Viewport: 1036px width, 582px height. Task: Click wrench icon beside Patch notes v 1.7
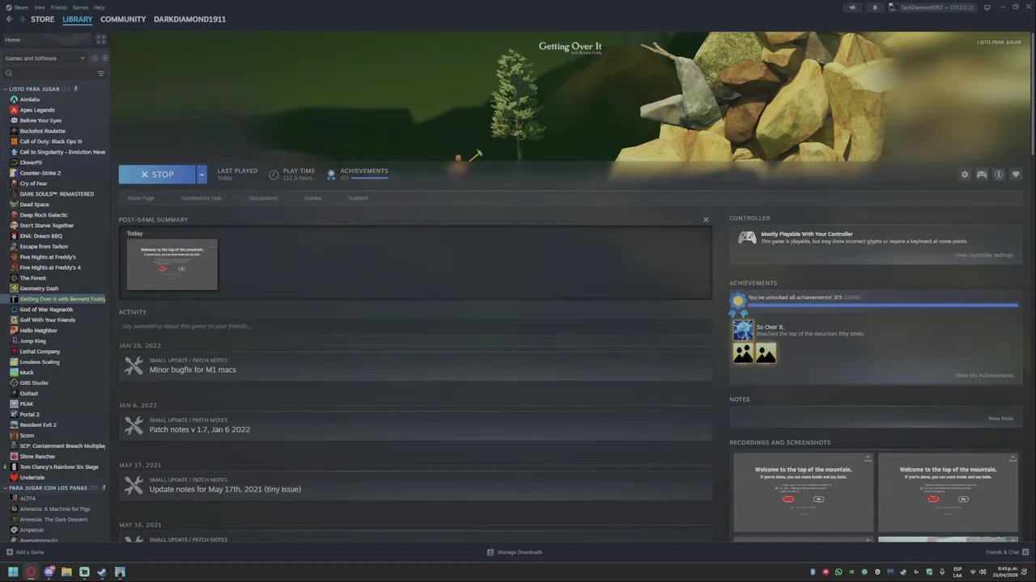tap(134, 426)
